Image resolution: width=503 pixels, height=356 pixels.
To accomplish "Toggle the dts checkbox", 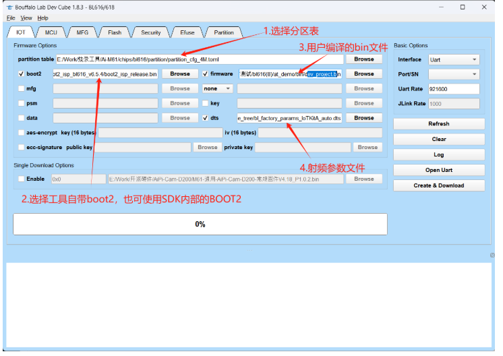I will click(206, 118).
